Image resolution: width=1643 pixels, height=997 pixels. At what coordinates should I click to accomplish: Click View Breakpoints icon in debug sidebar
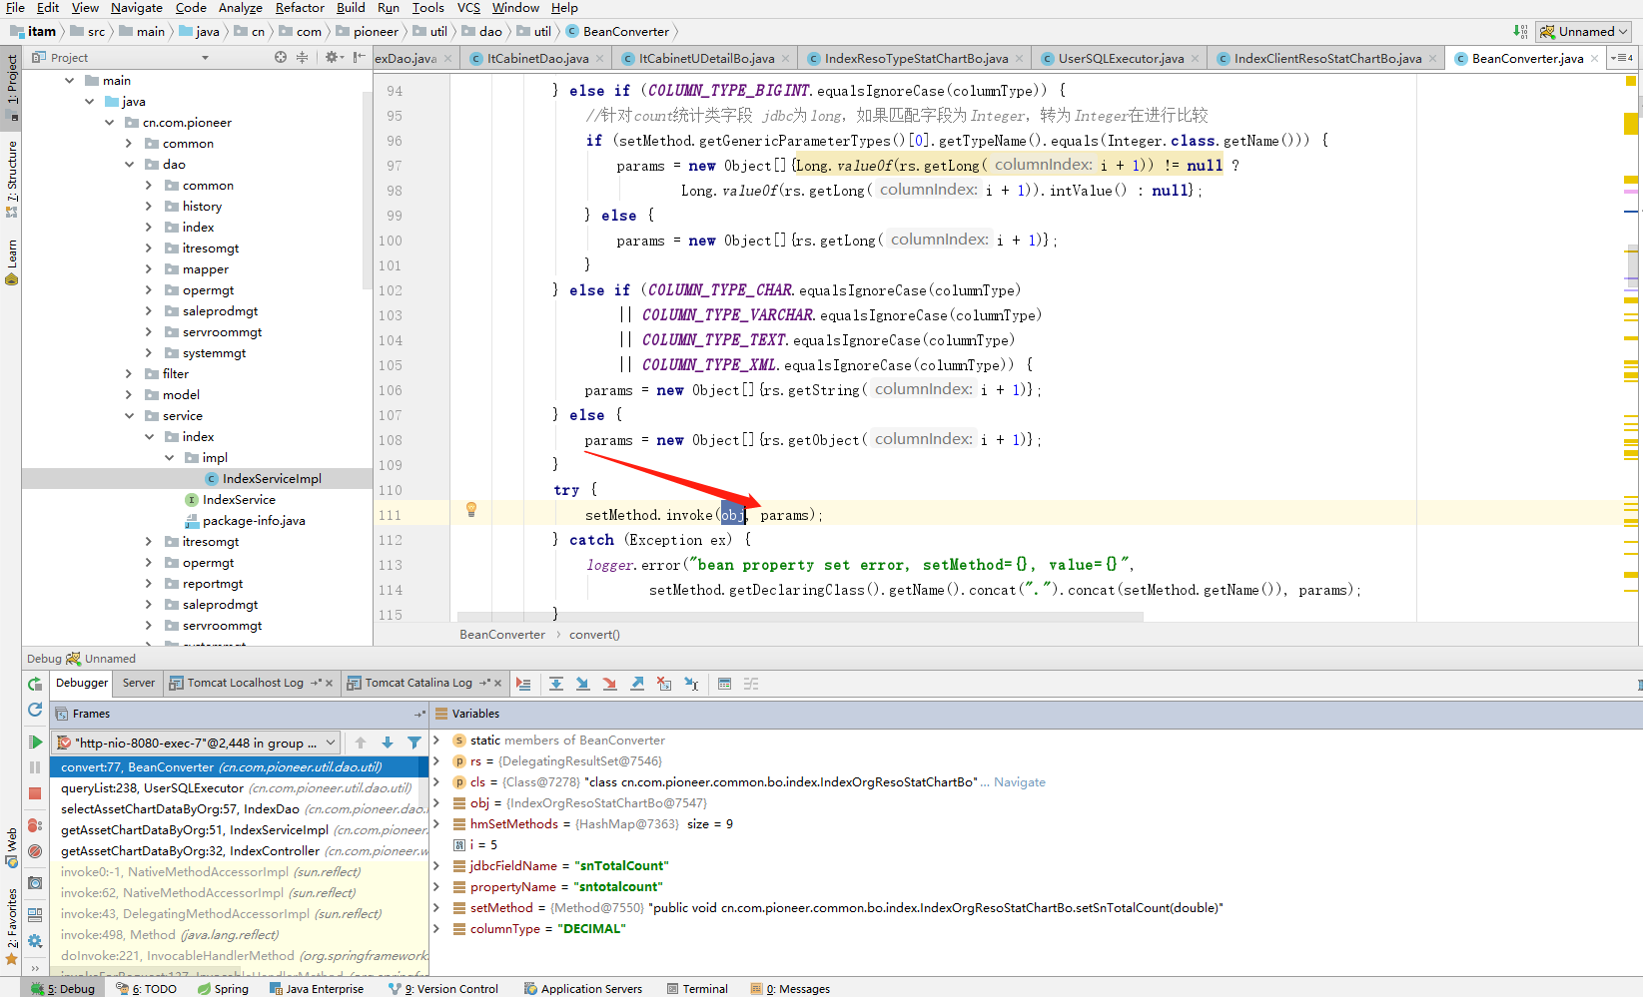[x=35, y=825]
